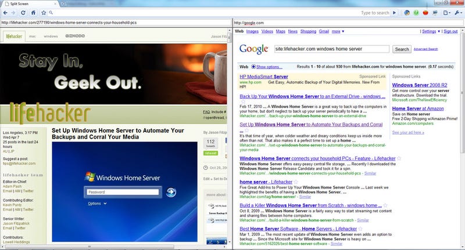The height and width of the screenshot is (250, 465).
Task: Close the Split Screen tab
Action: [x=55, y=4]
